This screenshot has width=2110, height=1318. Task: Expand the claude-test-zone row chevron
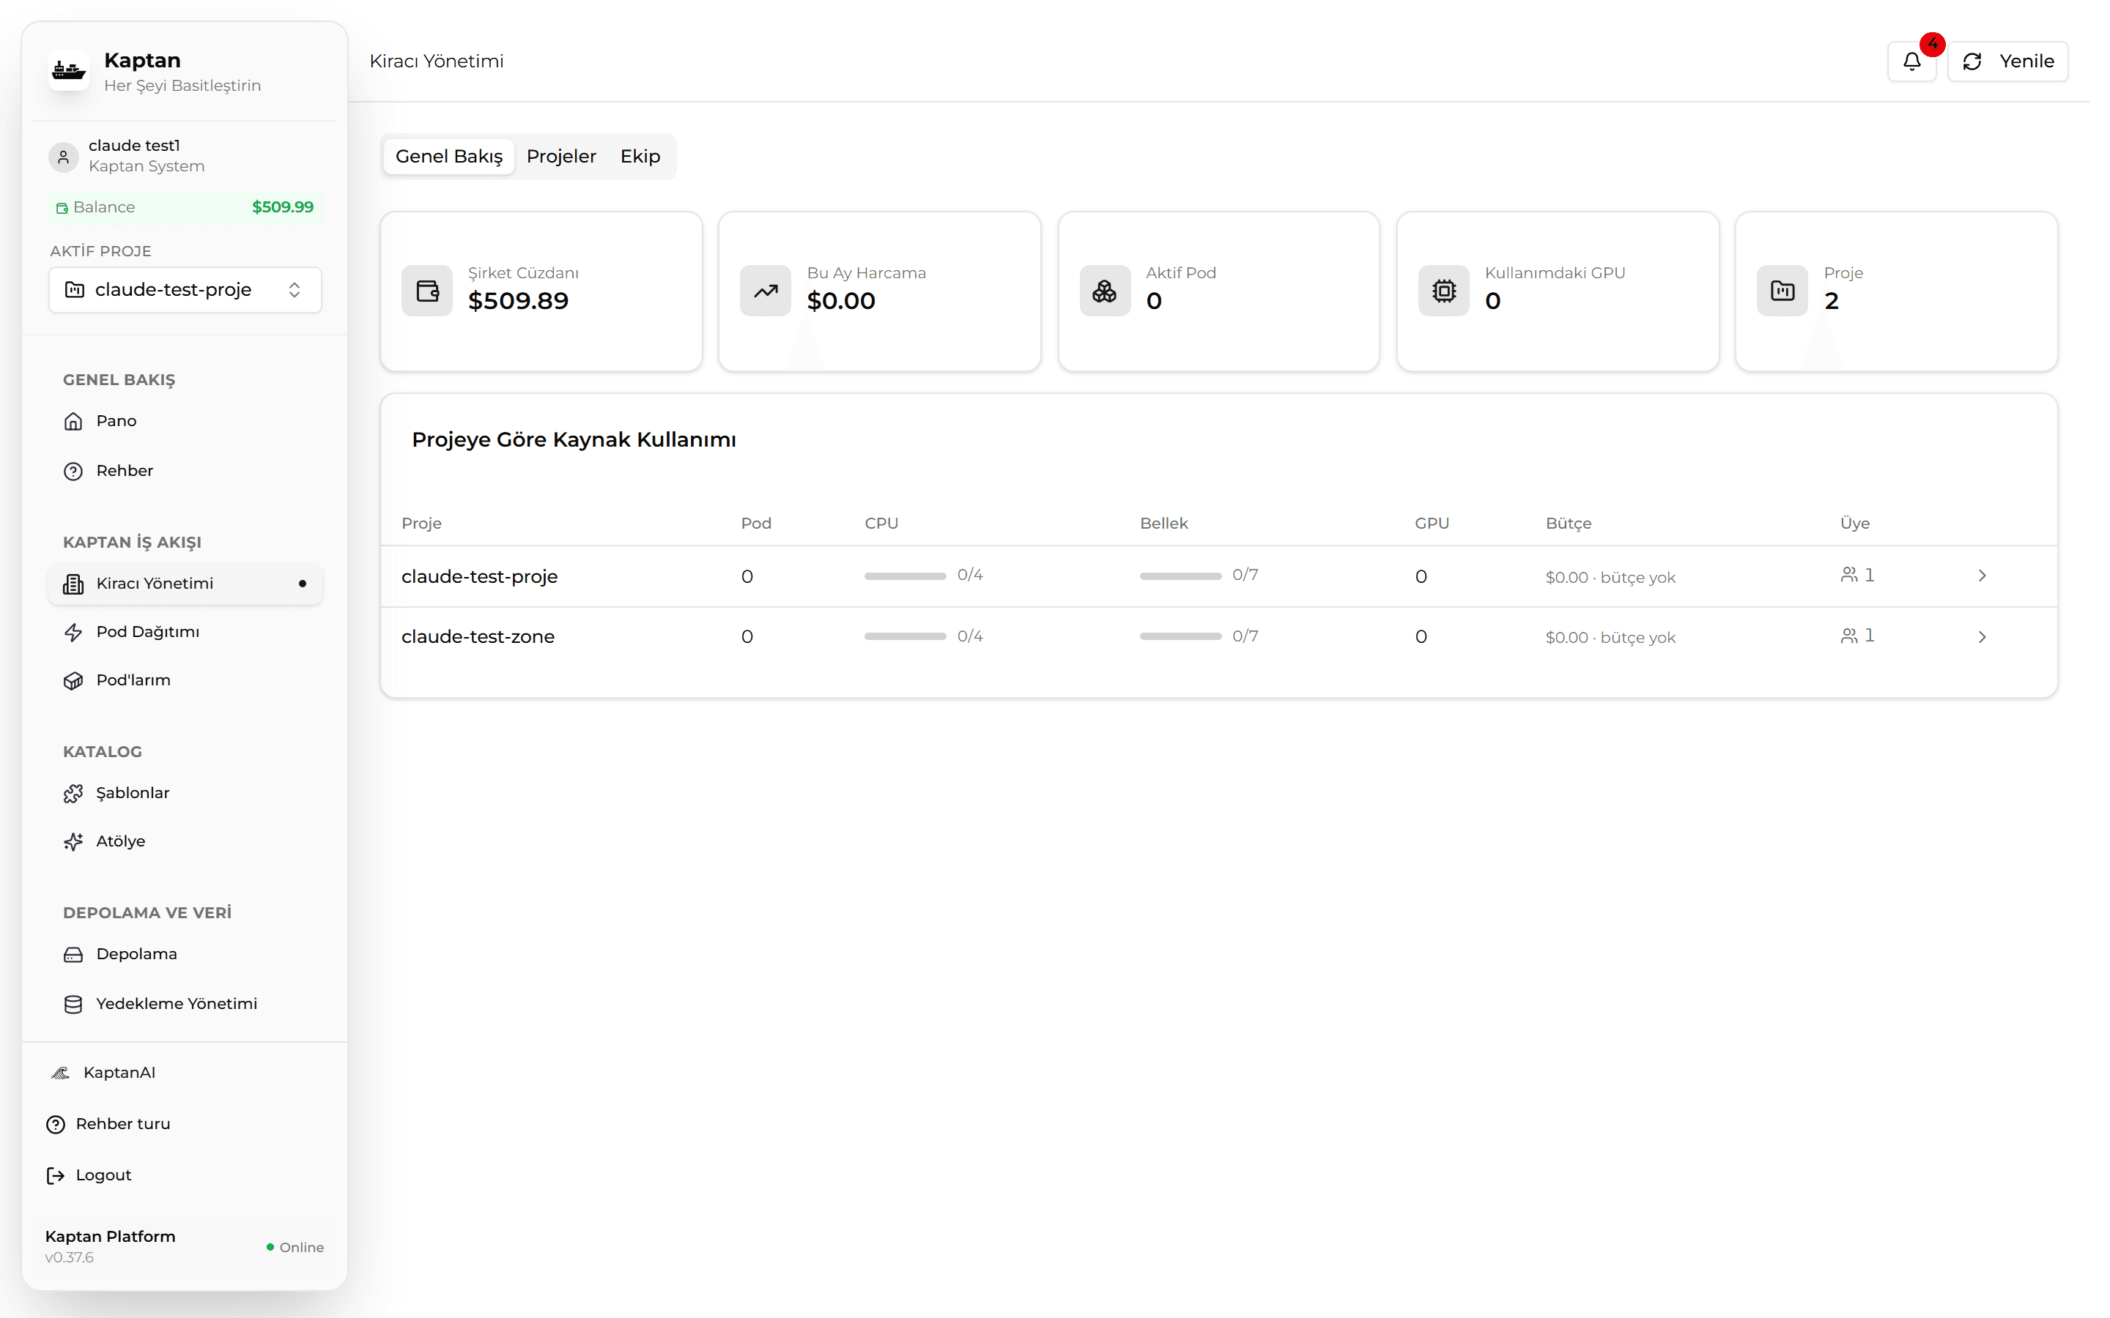1982,637
